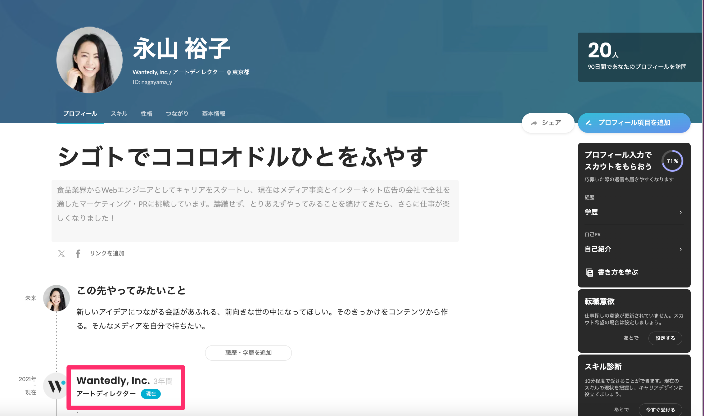Image resolution: width=704 pixels, height=416 pixels.
Task: Click the 東京都 location text
Action: (x=241, y=72)
